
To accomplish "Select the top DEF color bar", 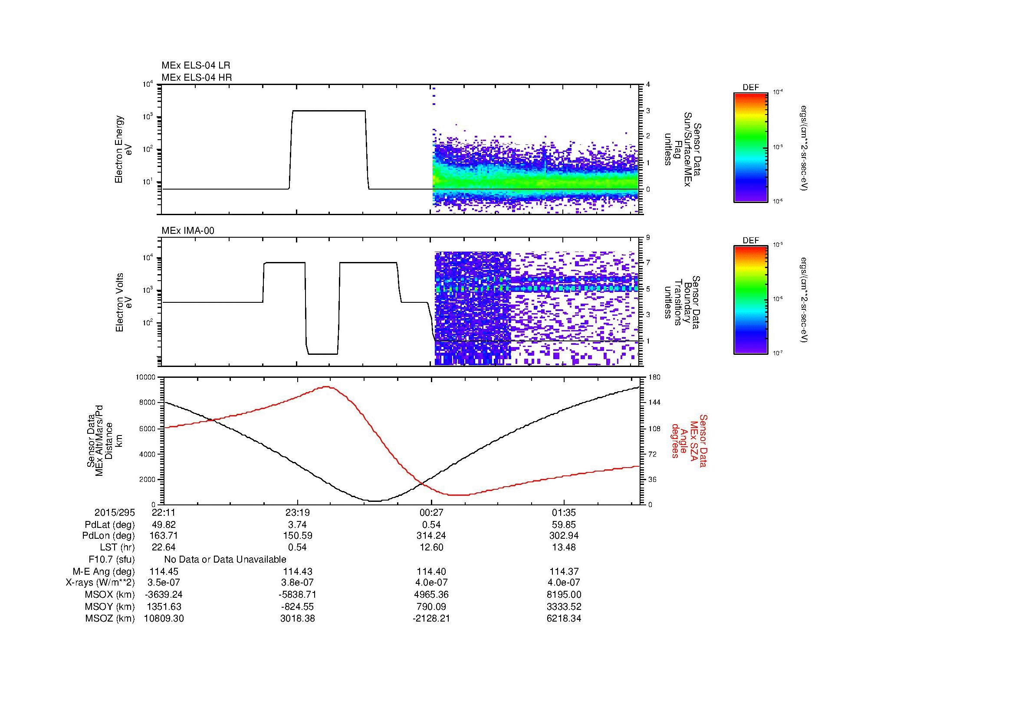I will pyautogui.click(x=751, y=147).
